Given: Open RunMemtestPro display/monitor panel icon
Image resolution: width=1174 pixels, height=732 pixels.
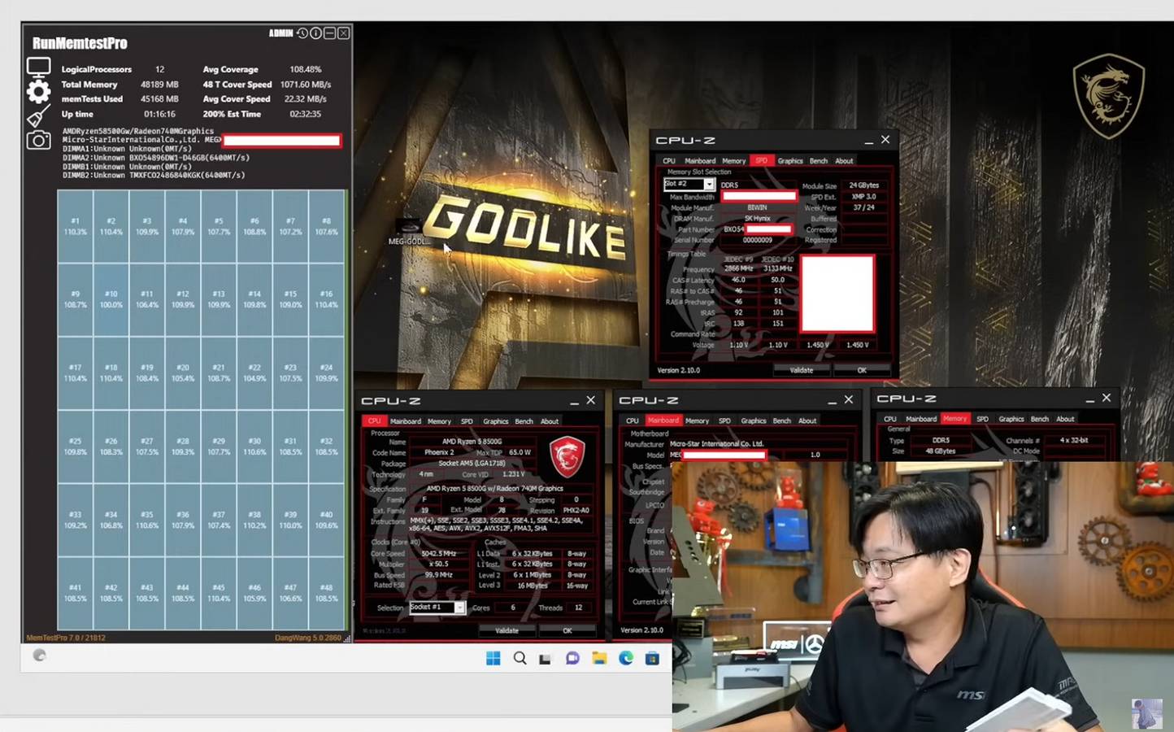Looking at the screenshot, I should pos(38,68).
